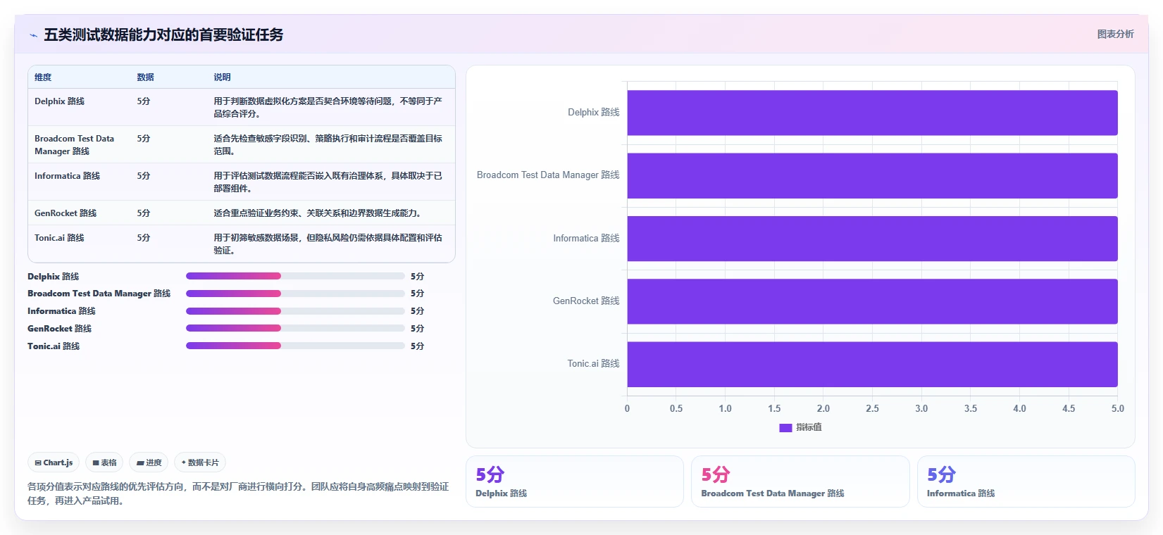
Task: Click the GenRocket 路线 progress bar
Action: tap(295, 328)
